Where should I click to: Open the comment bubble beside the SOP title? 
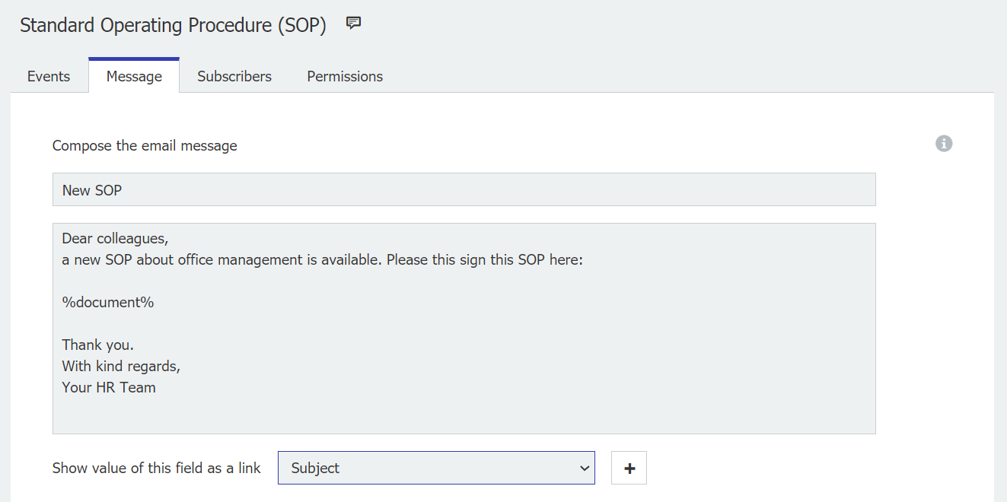tap(352, 23)
